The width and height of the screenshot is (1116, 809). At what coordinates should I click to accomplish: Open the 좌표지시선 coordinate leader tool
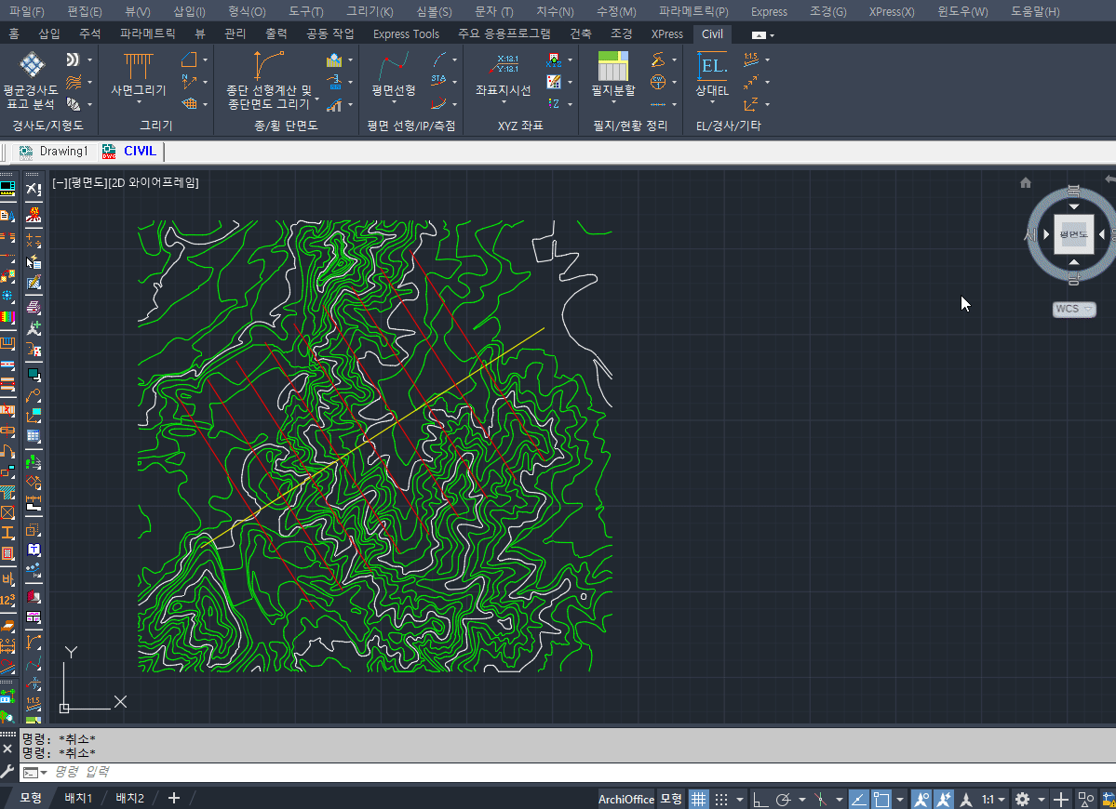[503, 67]
